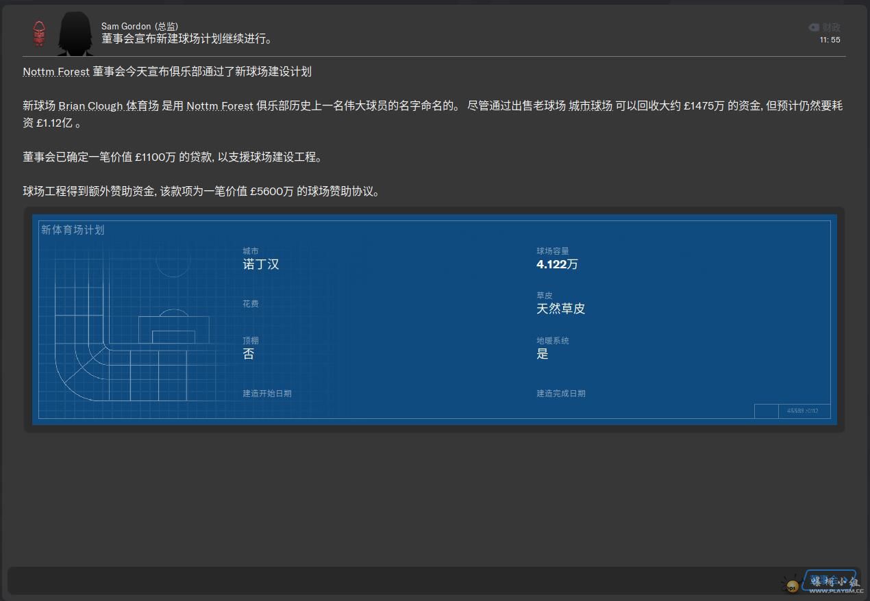Image resolution: width=870 pixels, height=601 pixels.
Task: Click the button at bottom-right corner
Action: [830, 580]
